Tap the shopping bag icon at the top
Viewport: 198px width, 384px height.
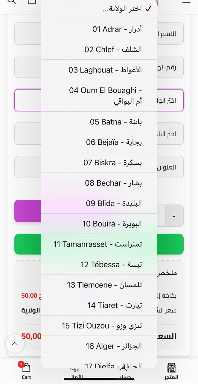(33, 2)
